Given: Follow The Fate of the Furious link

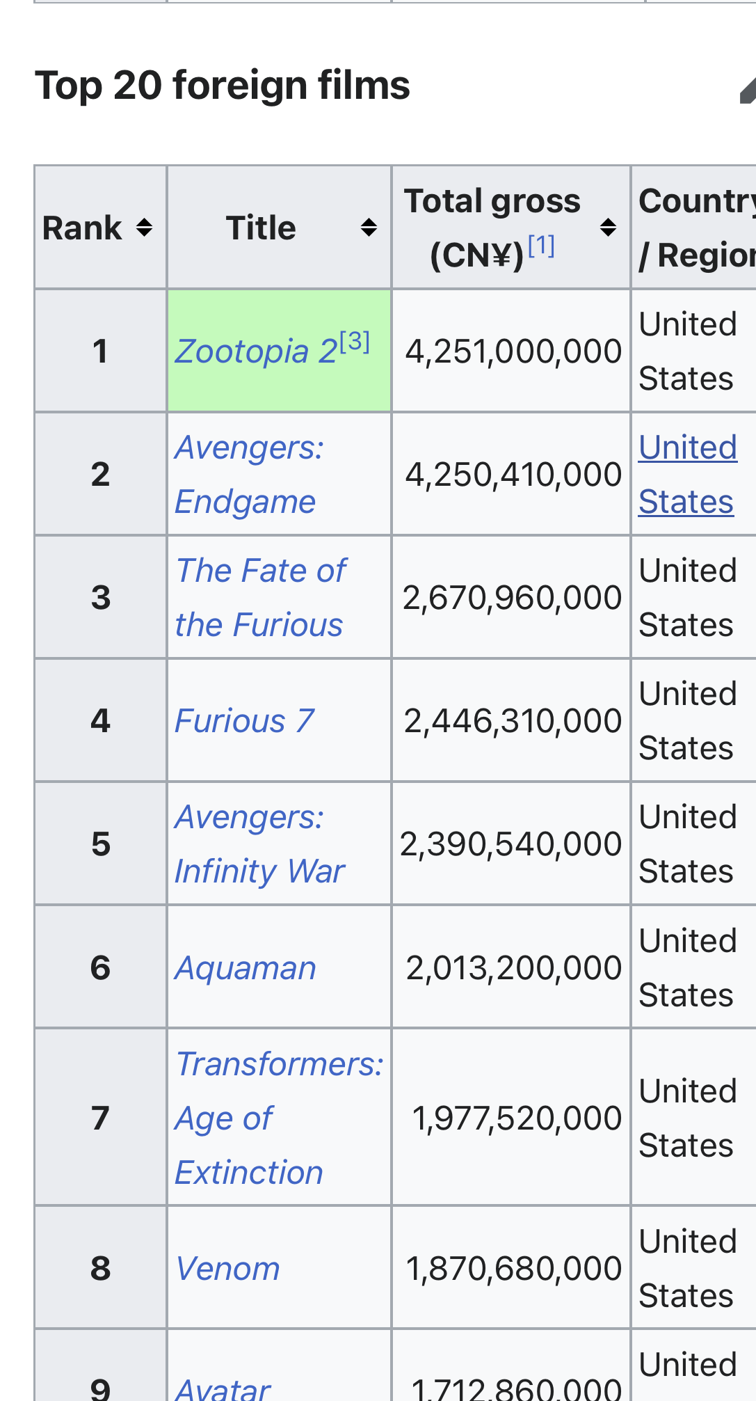Looking at the screenshot, I should 259,597.
